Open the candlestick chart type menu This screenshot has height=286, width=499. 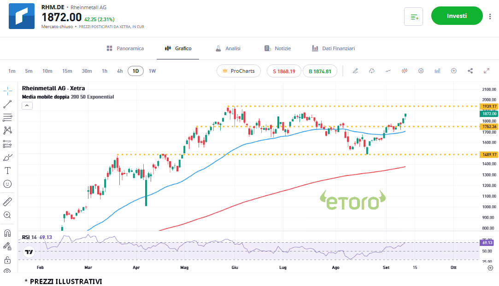(405, 71)
